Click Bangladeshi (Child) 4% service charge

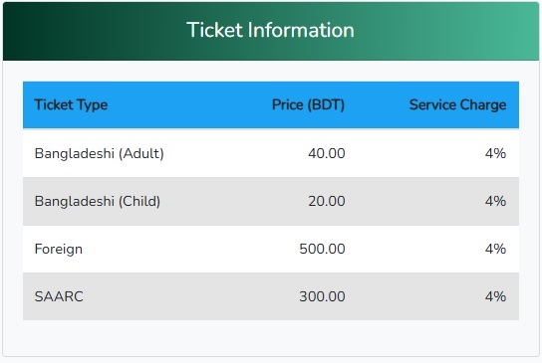[495, 201]
